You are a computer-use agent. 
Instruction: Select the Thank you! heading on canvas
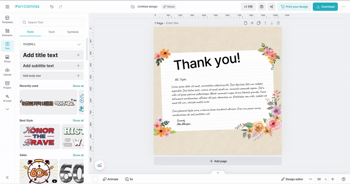(x=207, y=61)
